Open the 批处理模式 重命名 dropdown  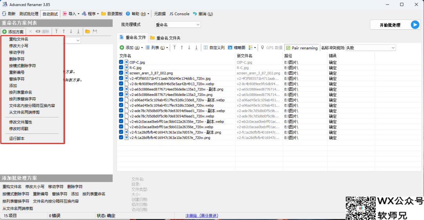tap(178, 25)
